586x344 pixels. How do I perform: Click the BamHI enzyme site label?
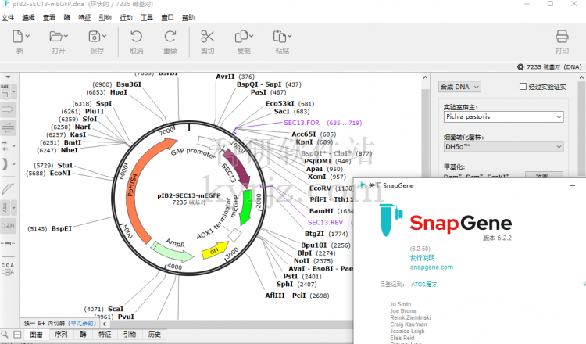click(x=321, y=211)
